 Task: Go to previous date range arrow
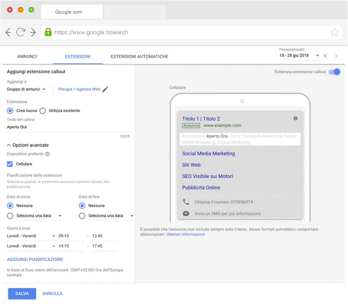(x=325, y=56)
